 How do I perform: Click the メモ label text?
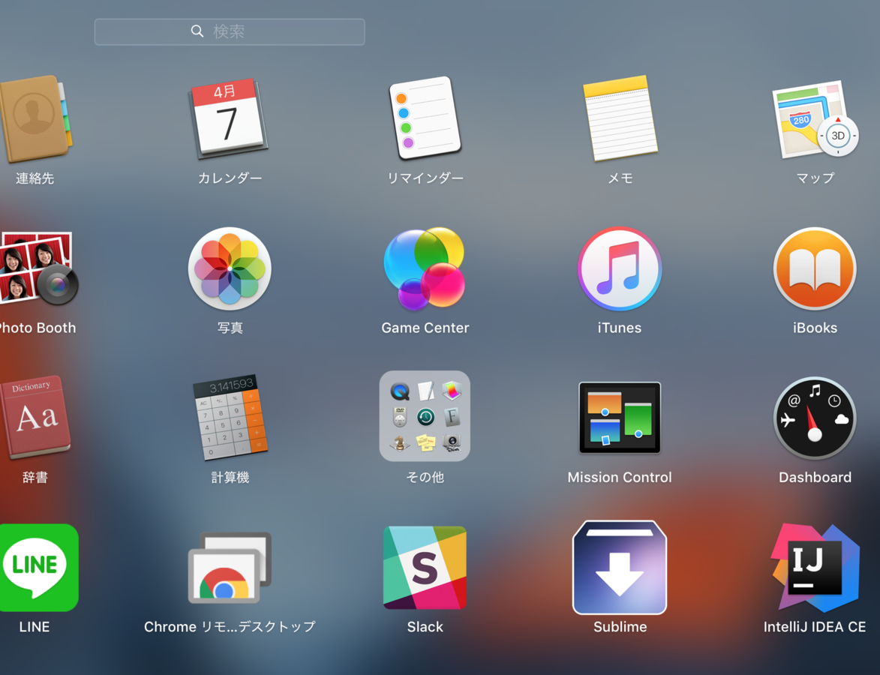[x=620, y=178]
